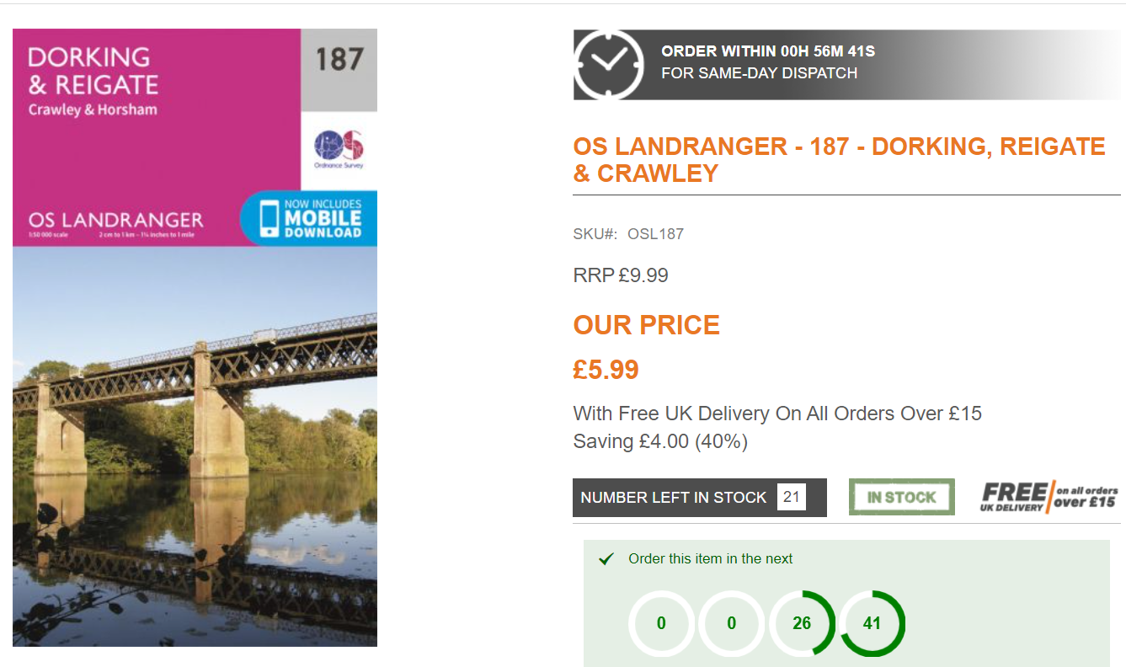Click the Now Includes Mobile Download badge

tap(308, 219)
